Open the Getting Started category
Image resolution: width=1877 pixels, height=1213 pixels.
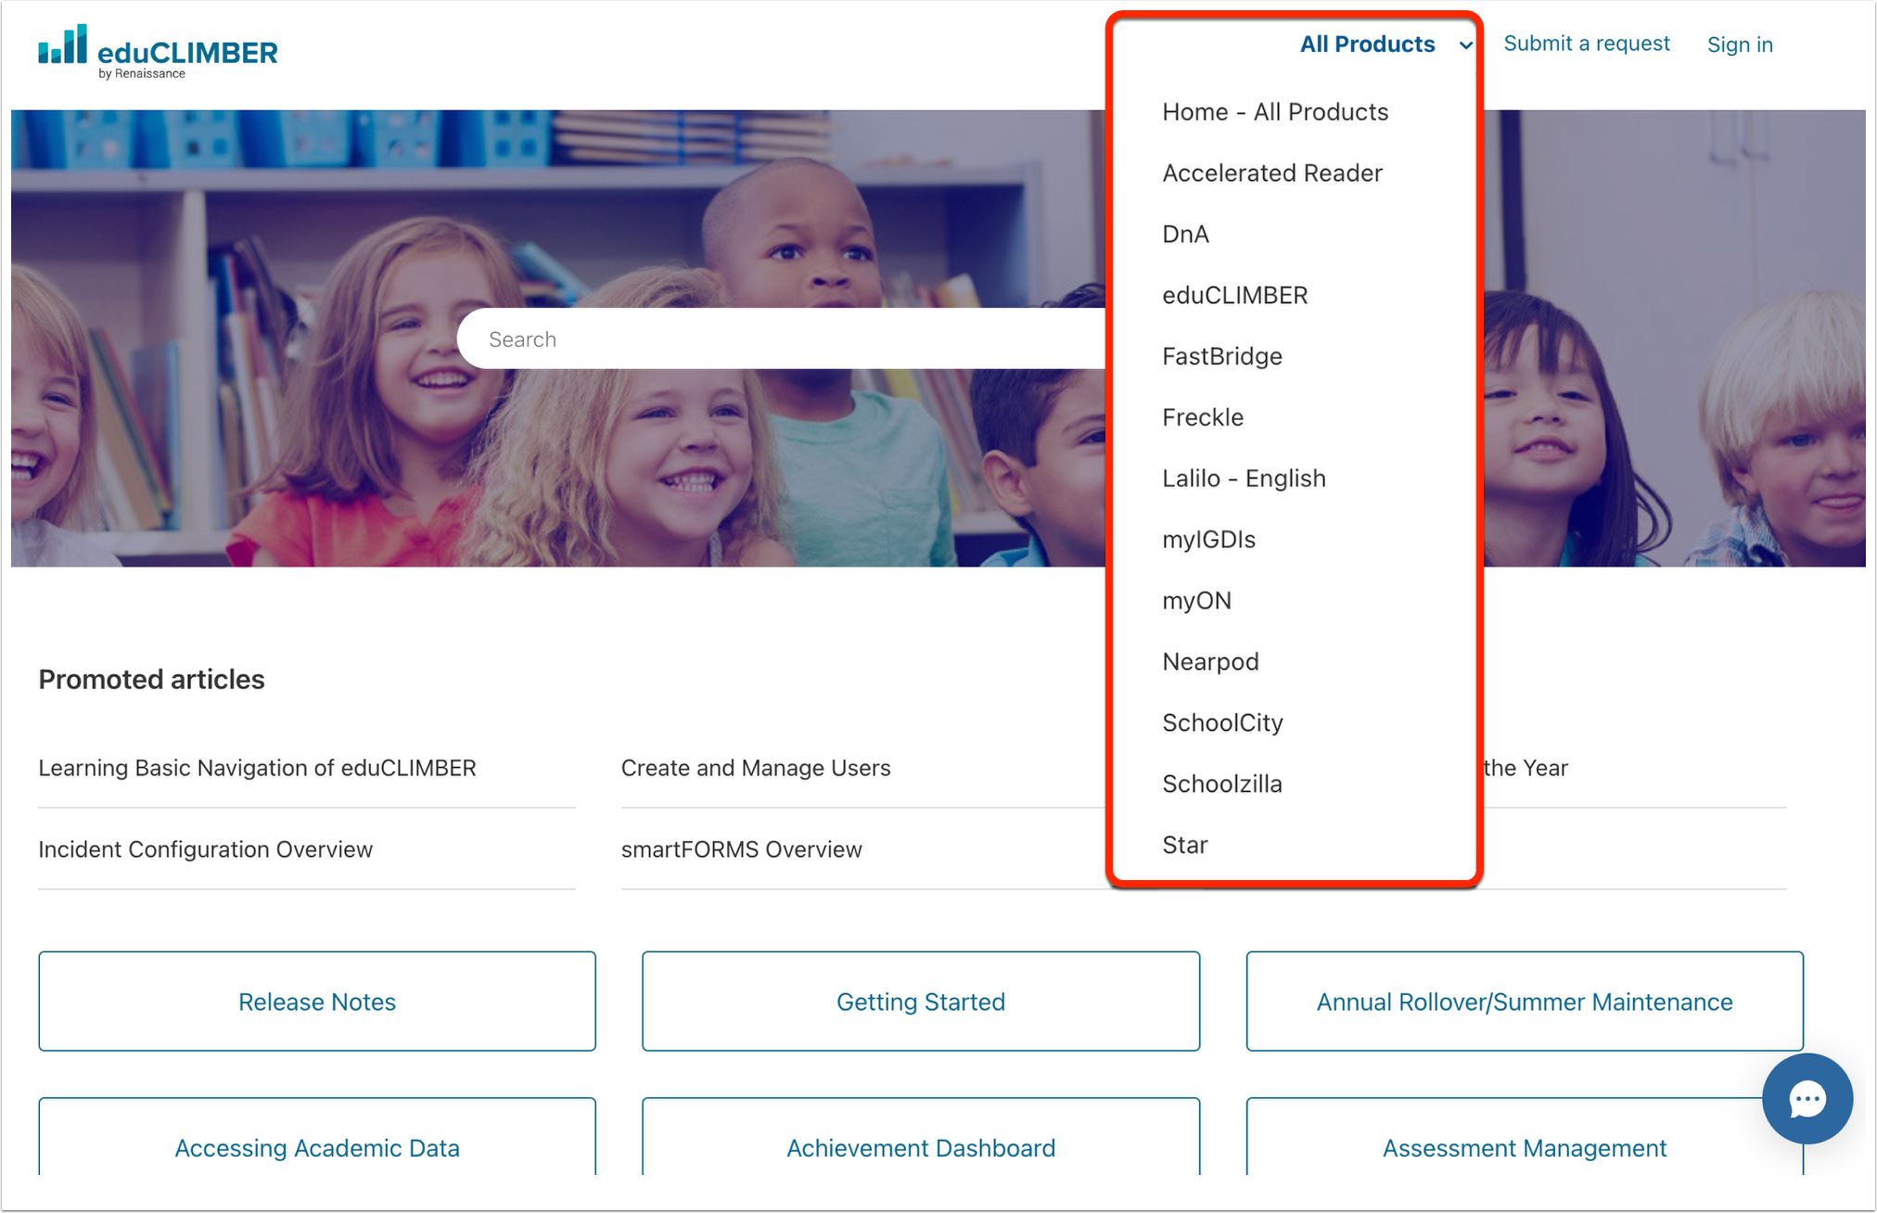pos(921,1002)
